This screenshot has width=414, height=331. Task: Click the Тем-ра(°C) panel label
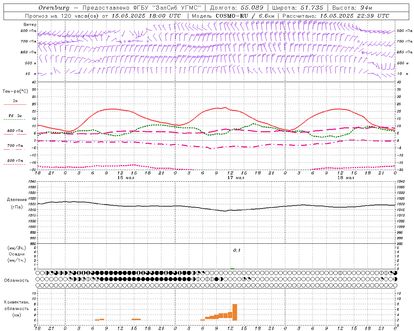(x=15, y=91)
